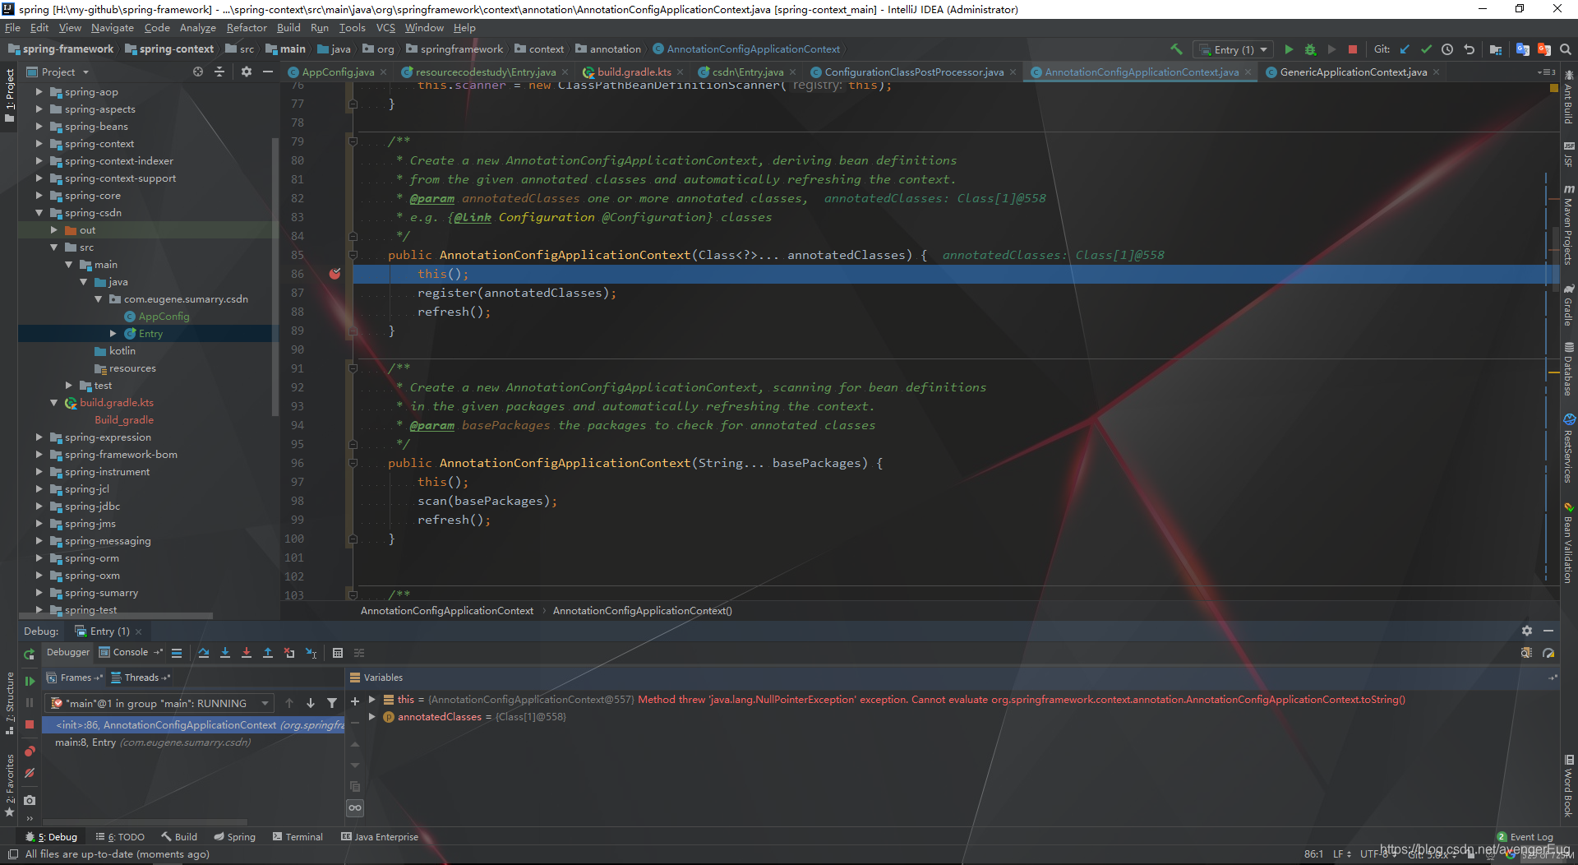Click Drop Frame icon in debugger toolbar
The height and width of the screenshot is (865, 1578).
click(289, 653)
